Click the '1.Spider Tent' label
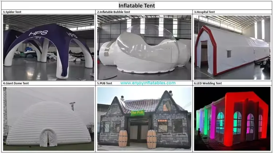The width and height of the screenshot is (273, 153). tap(12, 12)
